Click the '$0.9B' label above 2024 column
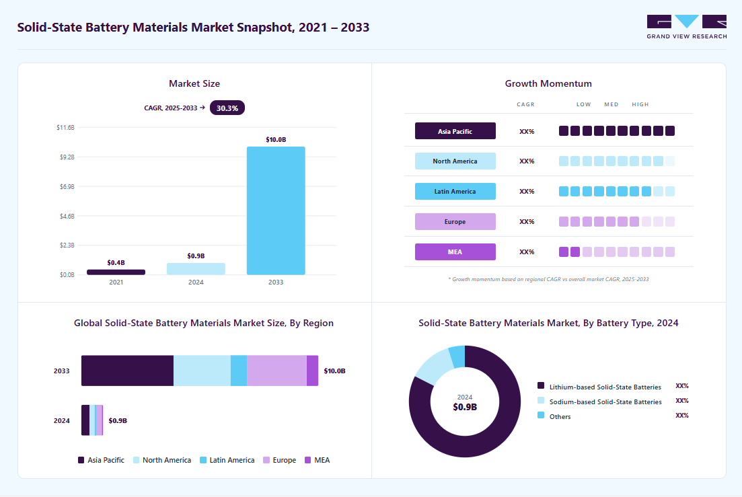Image resolution: width=742 pixels, height=497 pixels. pyautogui.click(x=196, y=256)
